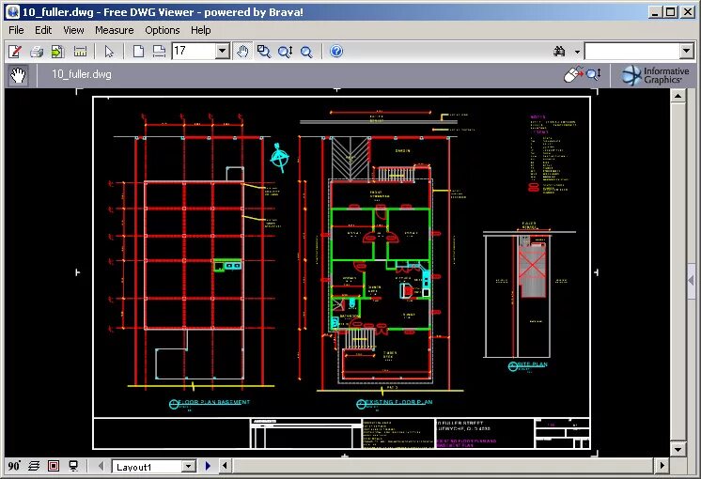Click the binoculars search icon
Viewport: 701px width, 479px height.
[559, 52]
